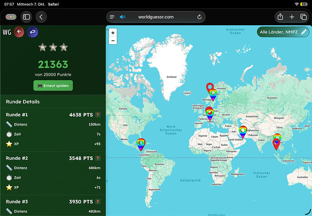This screenshot has height=216, width=312.
Task: Zoom in on the map
Action: click(x=113, y=33)
